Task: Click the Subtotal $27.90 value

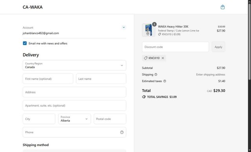Action: (x=221, y=68)
